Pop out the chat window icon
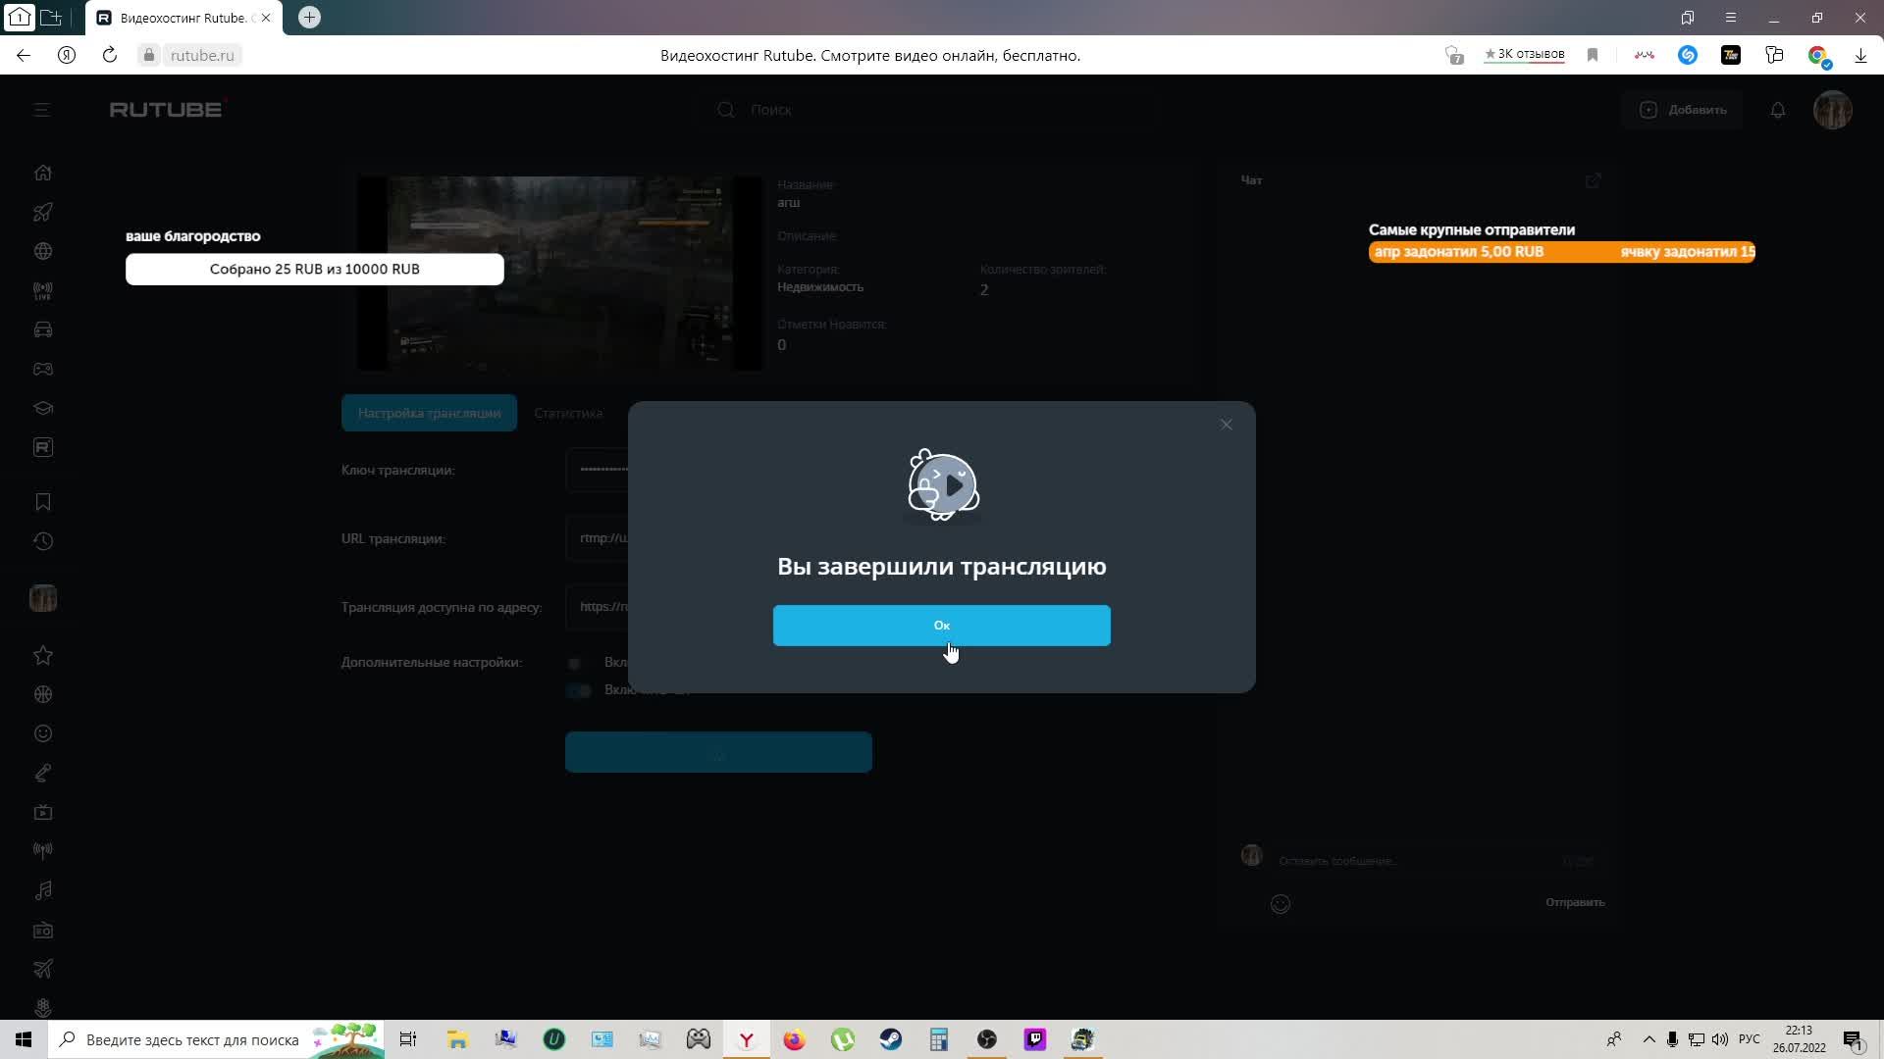1884x1059 pixels. coord(1593,180)
